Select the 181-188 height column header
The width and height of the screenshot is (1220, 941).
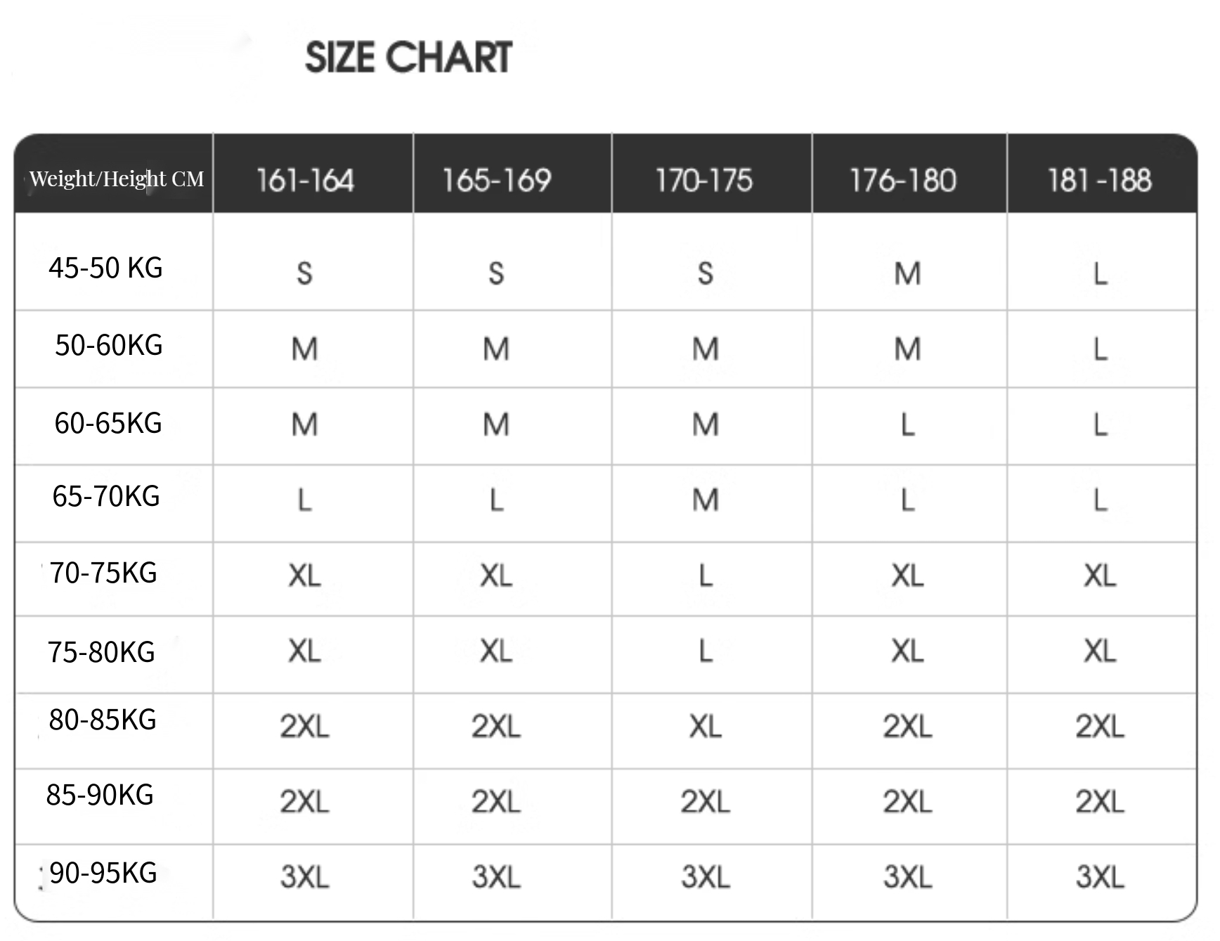1100,181
